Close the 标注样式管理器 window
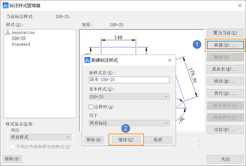The image size is (246, 166). (x=239, y=6)
